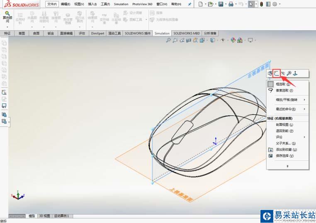Open the Simulation menu in menu bar

coord(121,4)
